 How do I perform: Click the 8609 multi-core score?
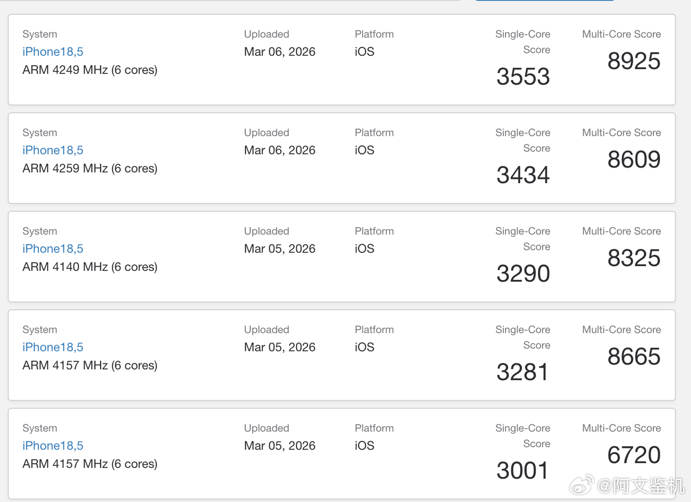point(634,160)
